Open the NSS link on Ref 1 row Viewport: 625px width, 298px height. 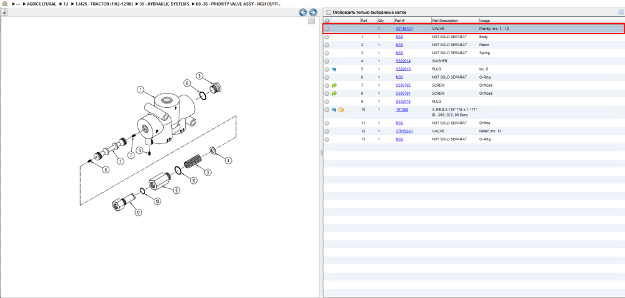click(399, 37)
